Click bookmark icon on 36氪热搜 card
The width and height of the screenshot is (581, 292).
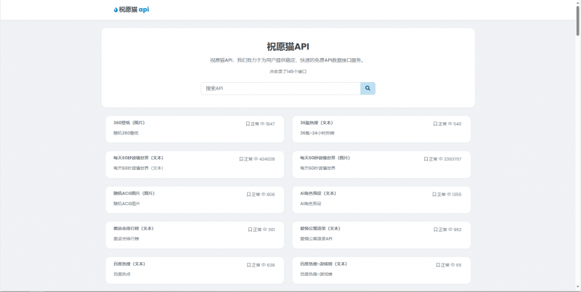tap(435, 123)
